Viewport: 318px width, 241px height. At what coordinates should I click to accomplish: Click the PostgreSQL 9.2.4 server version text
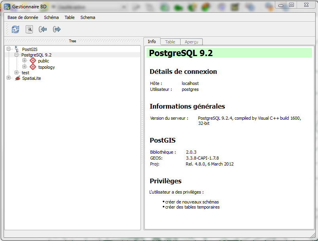pos(249,120)
